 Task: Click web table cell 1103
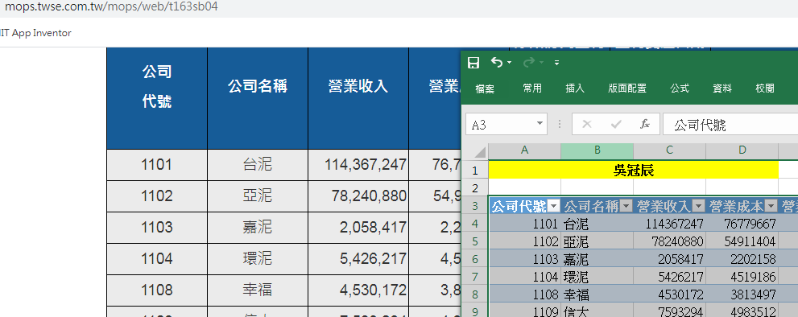[157, 228]
